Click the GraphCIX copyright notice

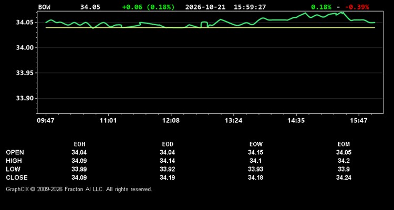point(79,189)
